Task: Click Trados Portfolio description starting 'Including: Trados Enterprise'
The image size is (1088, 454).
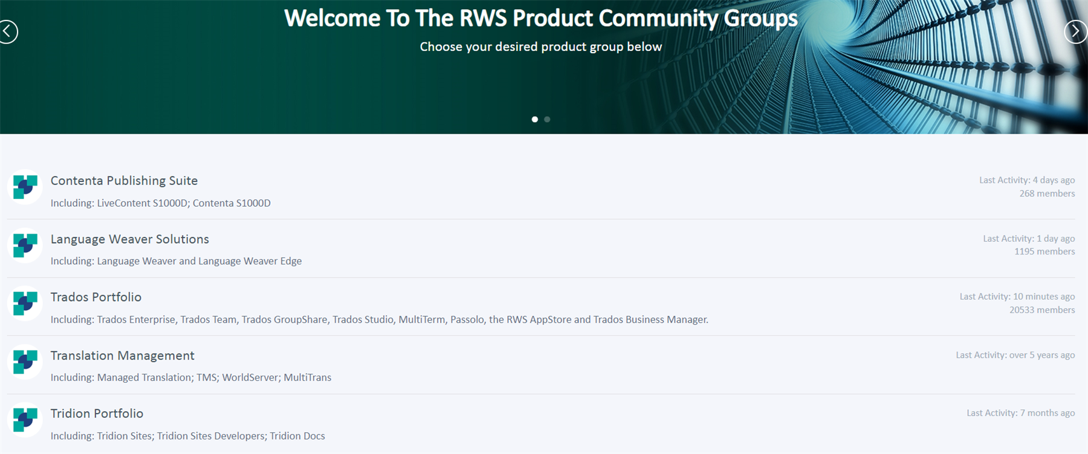Action: click(x=379, y=319)
